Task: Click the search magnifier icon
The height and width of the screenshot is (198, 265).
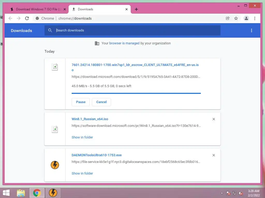Action: click(50, 30)
